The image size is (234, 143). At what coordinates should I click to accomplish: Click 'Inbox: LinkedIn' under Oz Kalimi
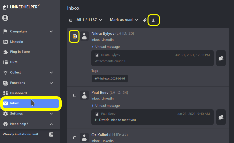click(103, 141)
